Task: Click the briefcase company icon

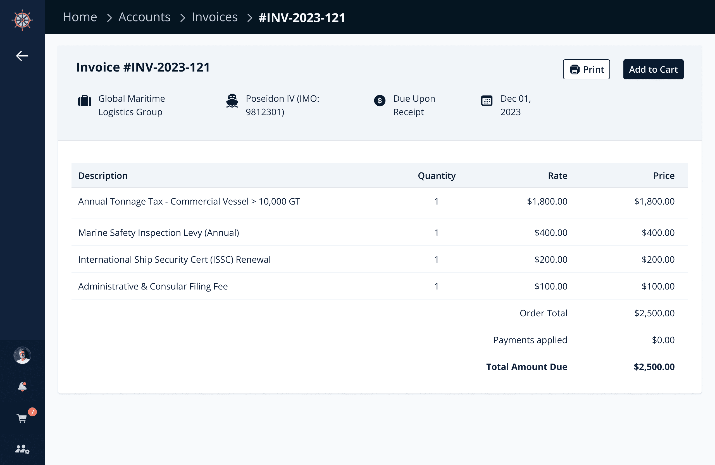Action: click(x=85, y=101)
